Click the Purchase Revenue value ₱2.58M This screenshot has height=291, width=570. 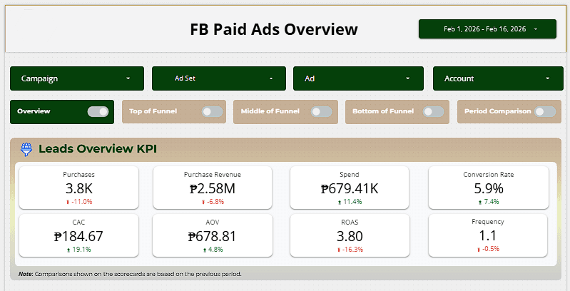tap(213, 188)
